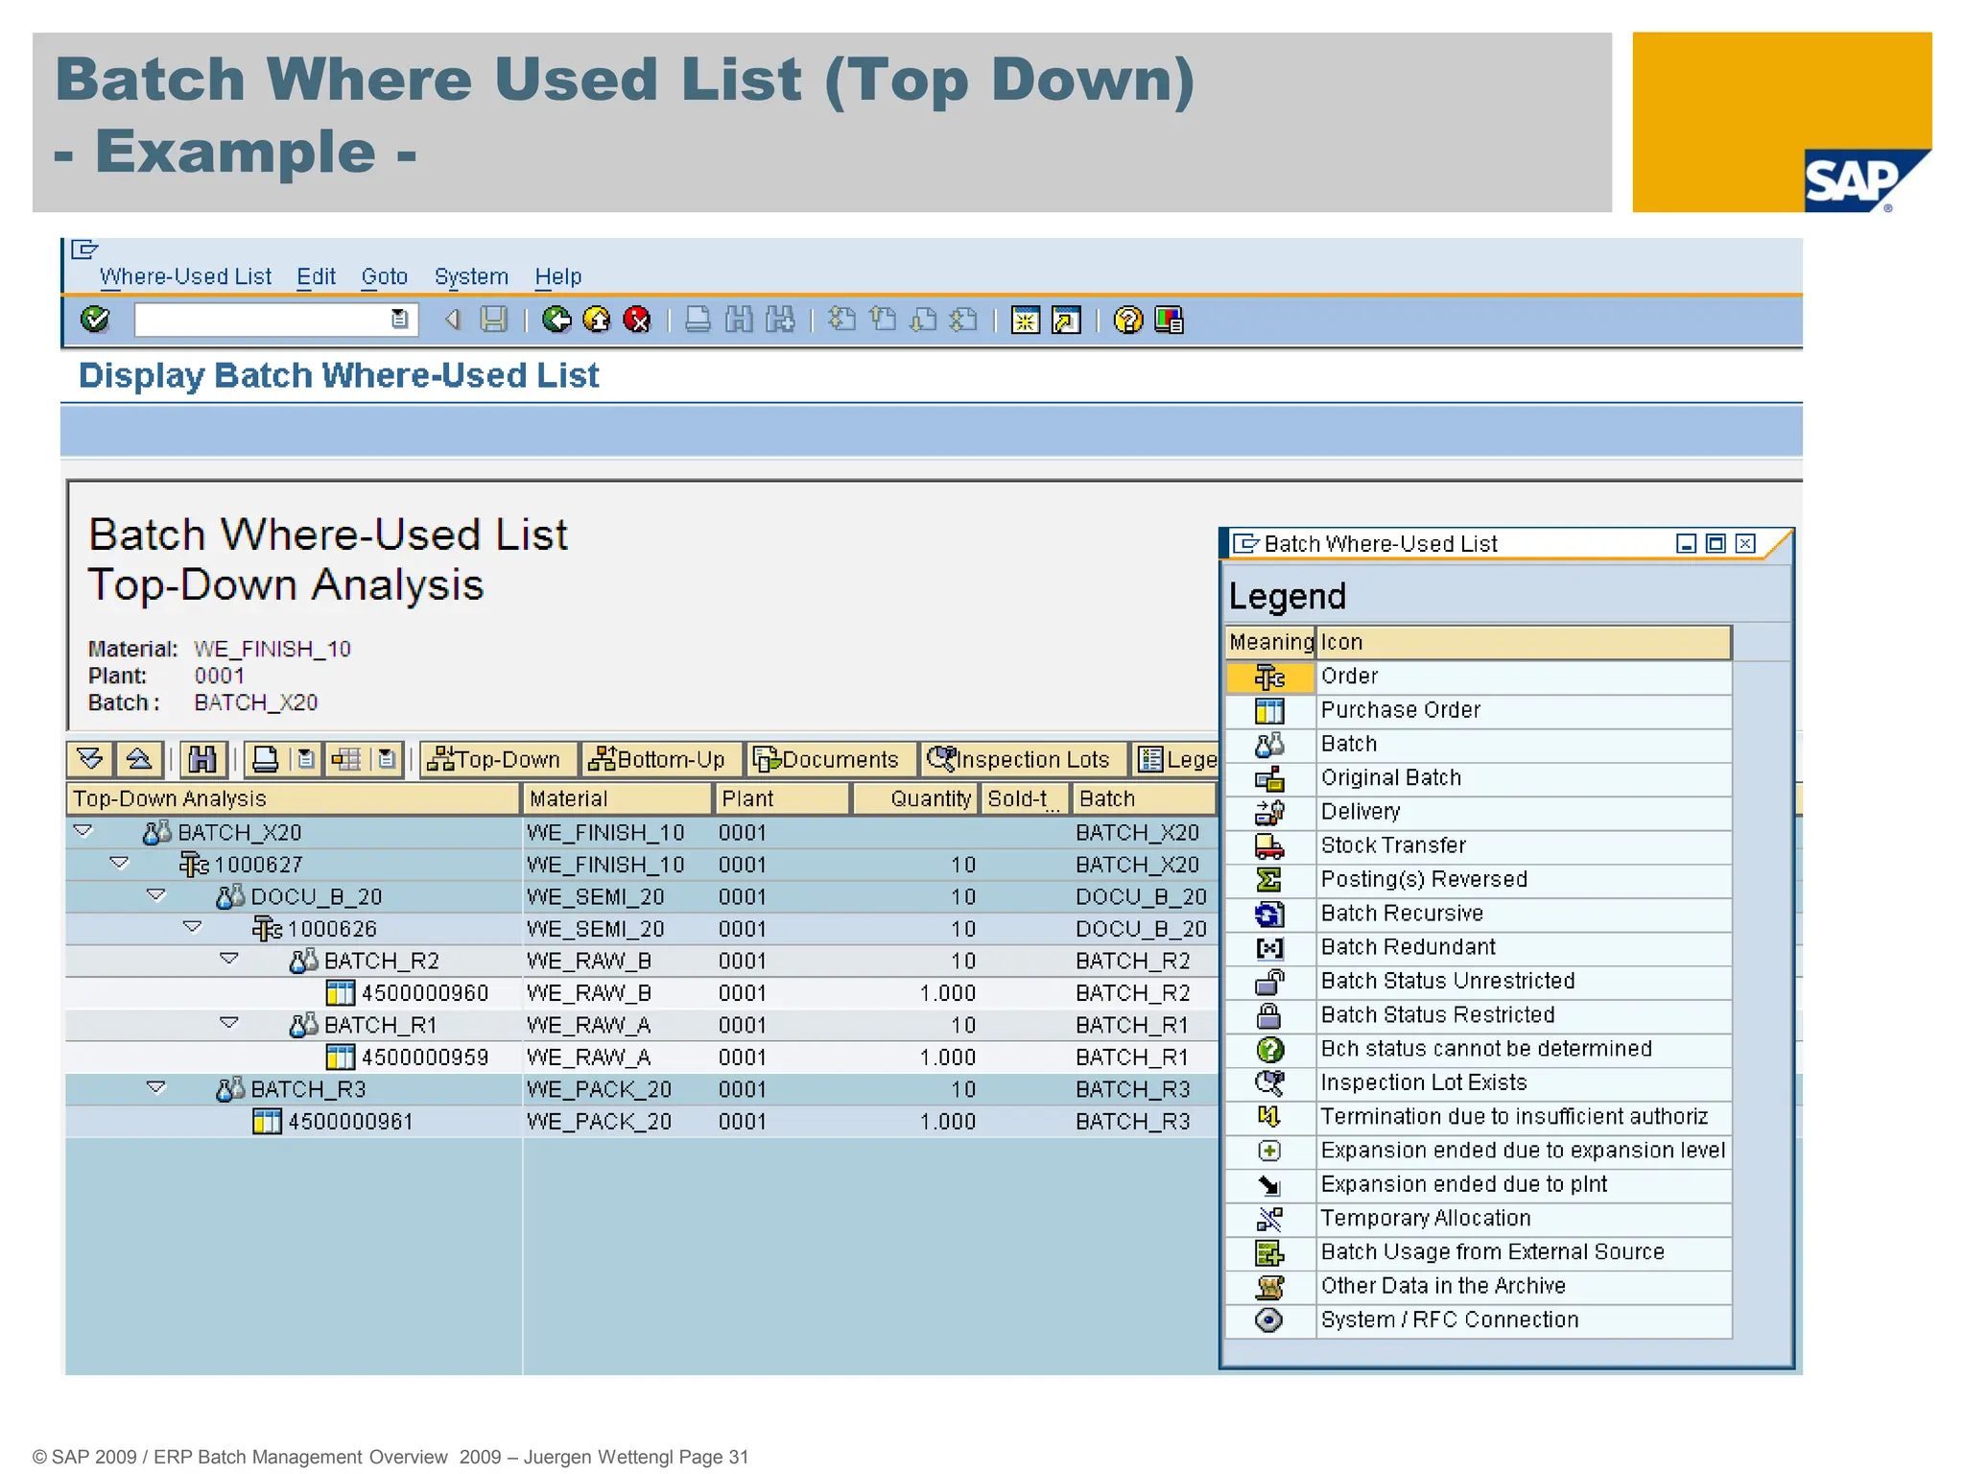Click the yellow Exit arrow icon
Image resolution: width=1965 pixels, height=1474 pixels.
click(597, 319)
